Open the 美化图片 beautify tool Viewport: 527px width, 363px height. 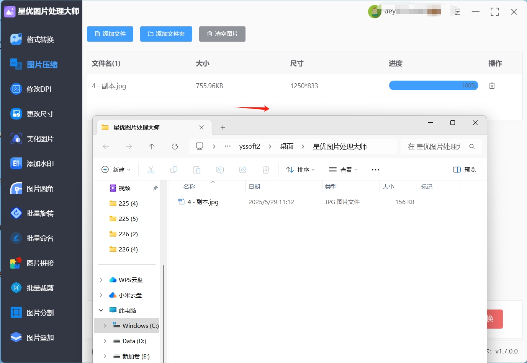[33, 139]
